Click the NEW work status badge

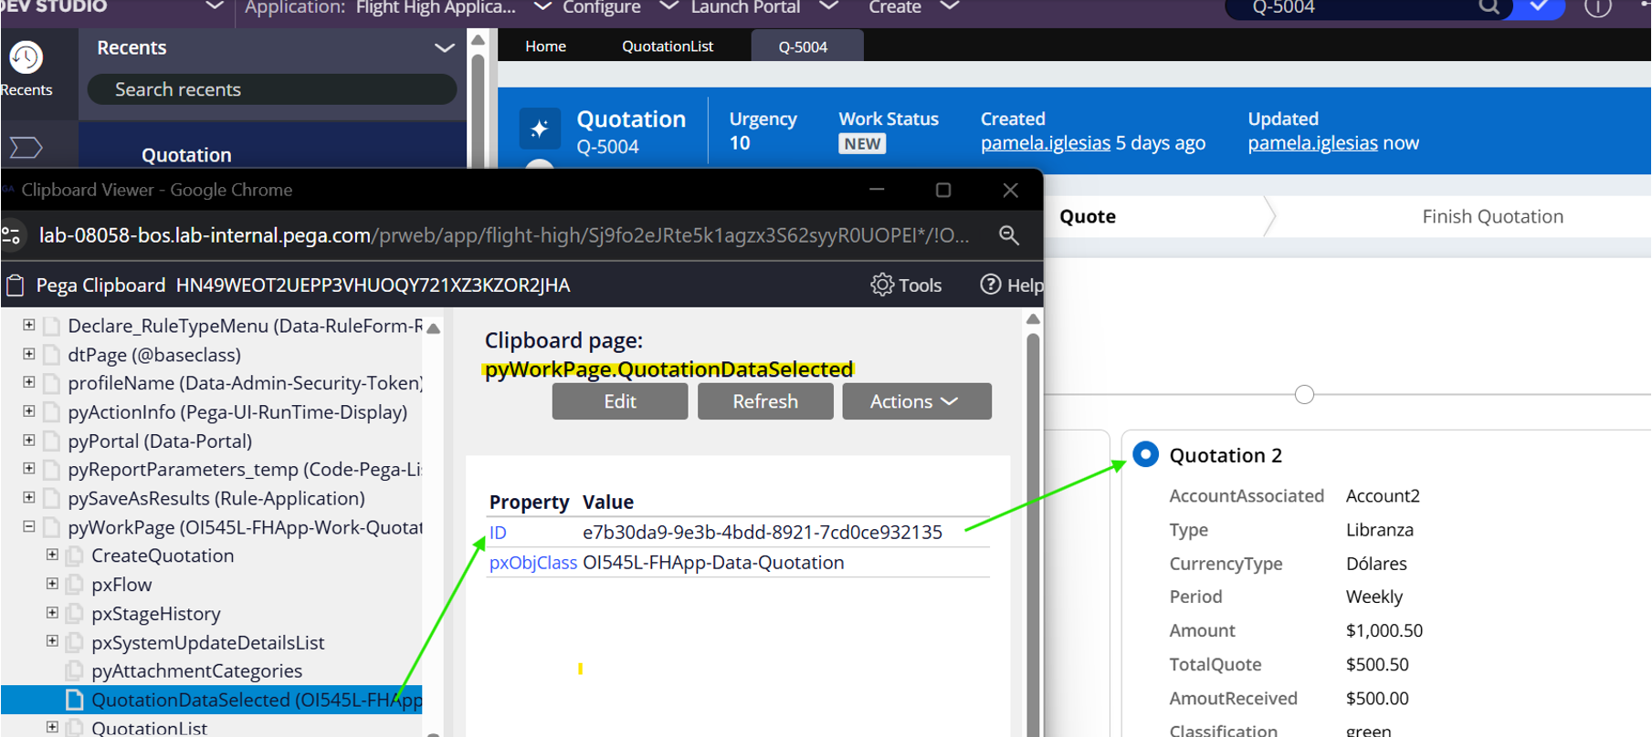pyautogui.click(x=862, y=144)
